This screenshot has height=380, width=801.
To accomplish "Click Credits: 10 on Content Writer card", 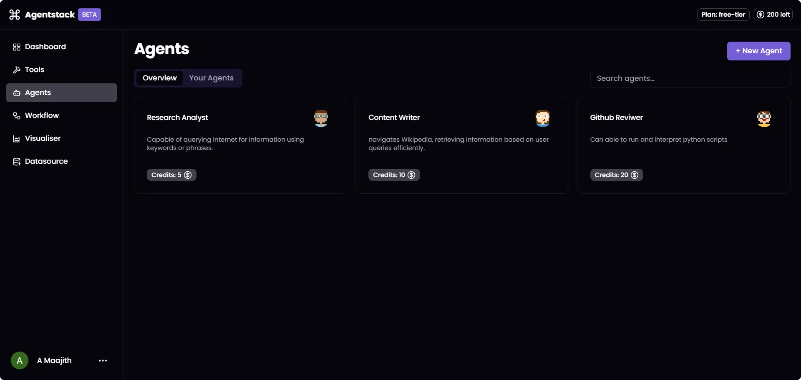I will tap(394, 175).
